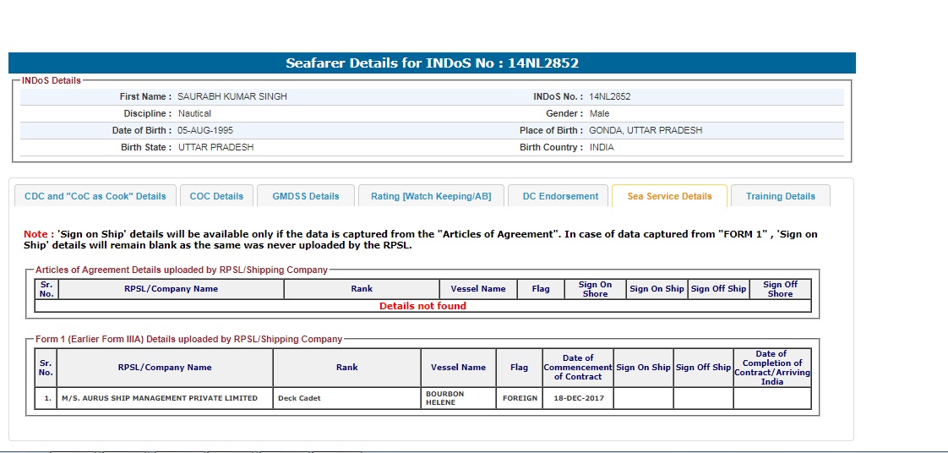Select the 18-DEC-2017 commencement date cell
The height and width of the screenshot is (453, 948).
point(578,398)
